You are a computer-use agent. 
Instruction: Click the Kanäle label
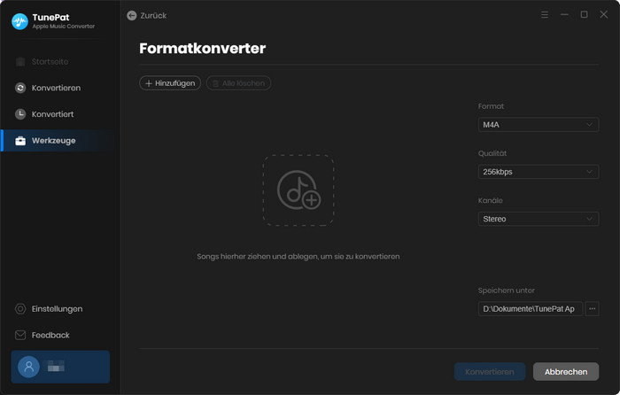point(491,200)
